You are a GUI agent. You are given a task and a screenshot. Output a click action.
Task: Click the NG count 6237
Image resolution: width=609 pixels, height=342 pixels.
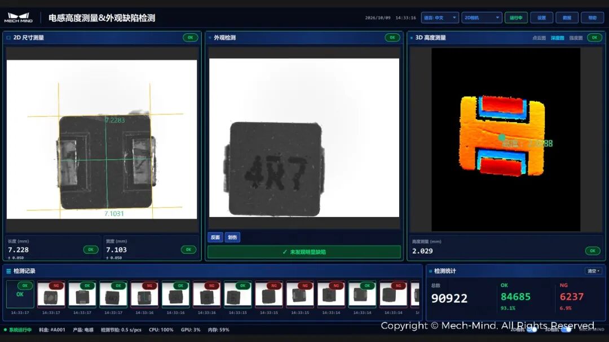(571, 296)
